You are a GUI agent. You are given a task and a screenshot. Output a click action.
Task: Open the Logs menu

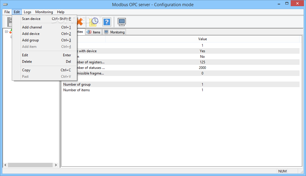[28, 12]
